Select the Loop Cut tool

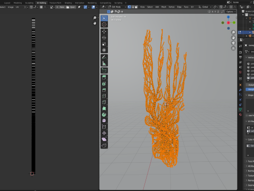tap(104, 96)
